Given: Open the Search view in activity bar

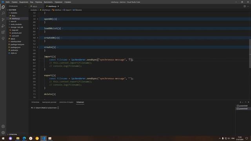Looking at the screenshot, I should click(x=3, y=13).
